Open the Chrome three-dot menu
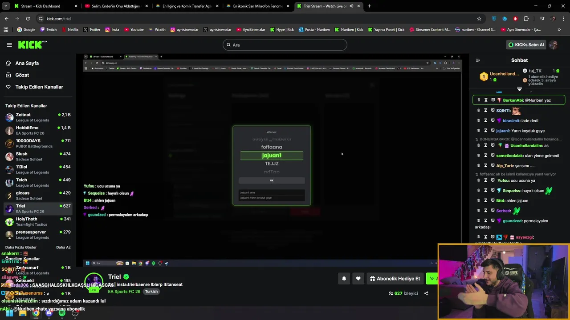This screenshot has width=570, height=320. click(x=563, y=19)
